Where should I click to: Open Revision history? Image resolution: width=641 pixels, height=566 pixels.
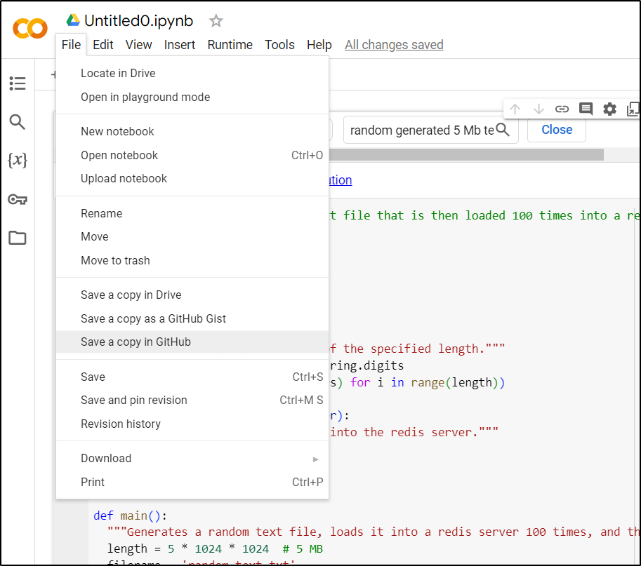pyautogui.click(x=192, y=424)
